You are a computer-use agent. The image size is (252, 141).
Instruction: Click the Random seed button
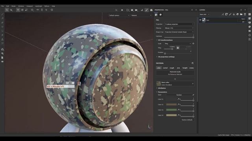click(179, 95)
